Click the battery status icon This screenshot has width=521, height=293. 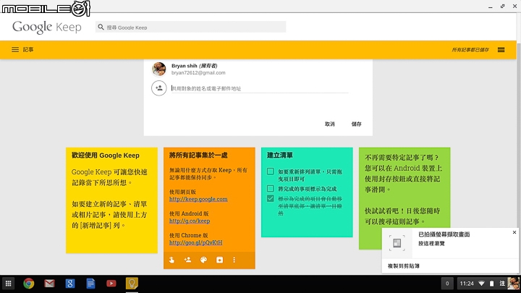492,284
